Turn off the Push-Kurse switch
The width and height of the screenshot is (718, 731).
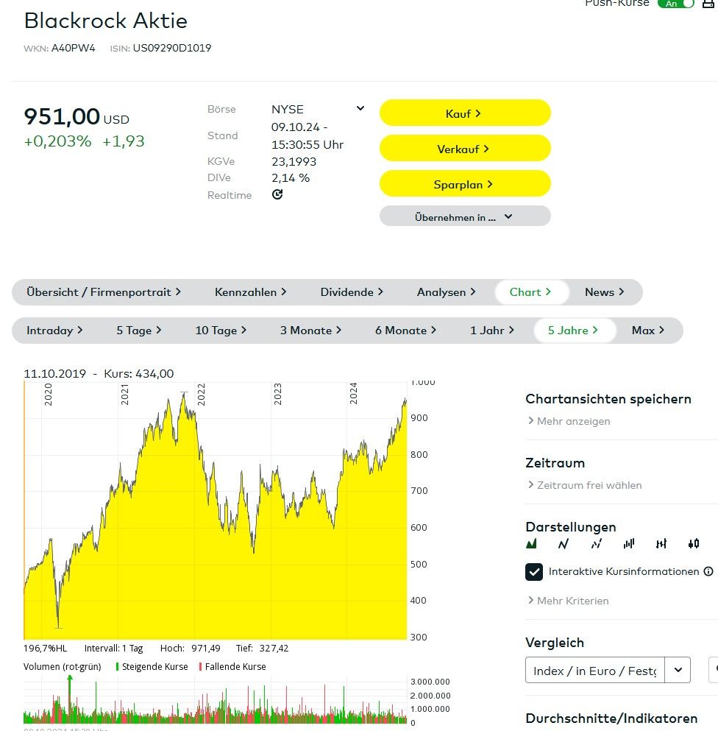click(x=677, y=3)
